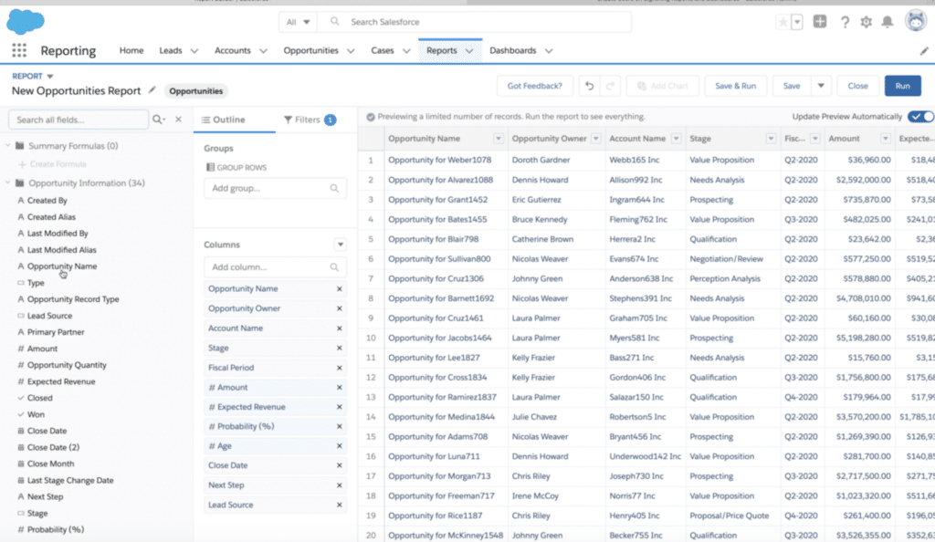935x542 pixels.
Task: Remove Account Name column with X
Action: (x=340, y=328)
